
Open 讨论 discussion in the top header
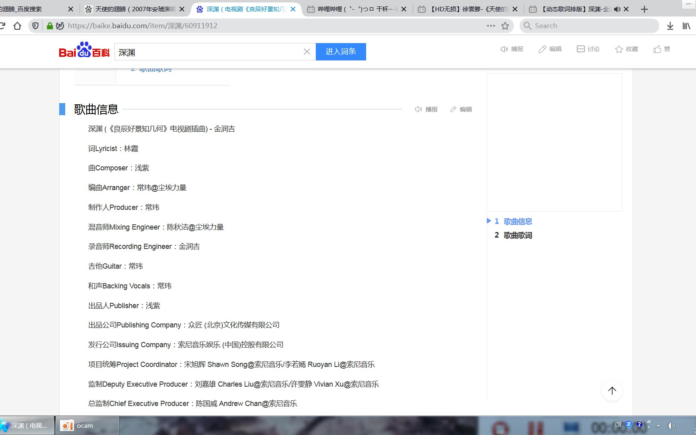[588, 49]
